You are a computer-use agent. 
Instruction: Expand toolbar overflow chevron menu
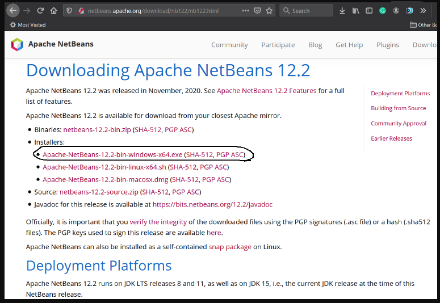pyautogui.click(x=423, y=11)
